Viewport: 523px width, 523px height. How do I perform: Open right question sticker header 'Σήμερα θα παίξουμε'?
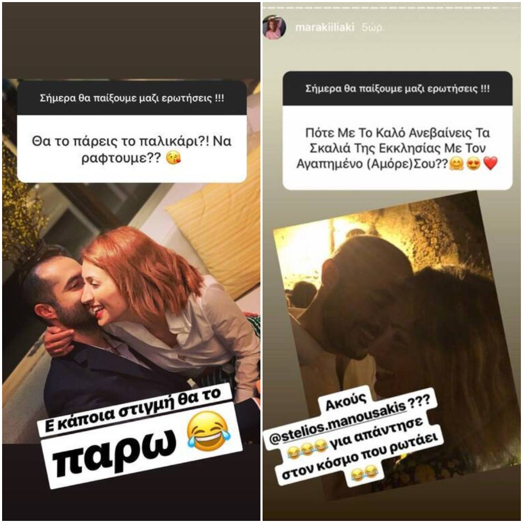tap(397, 89)
